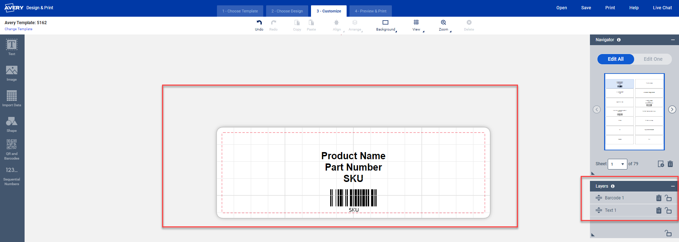This screenshot has height=242, width=679.
Task: Click the Change Template link
Action: pos(19,29)
